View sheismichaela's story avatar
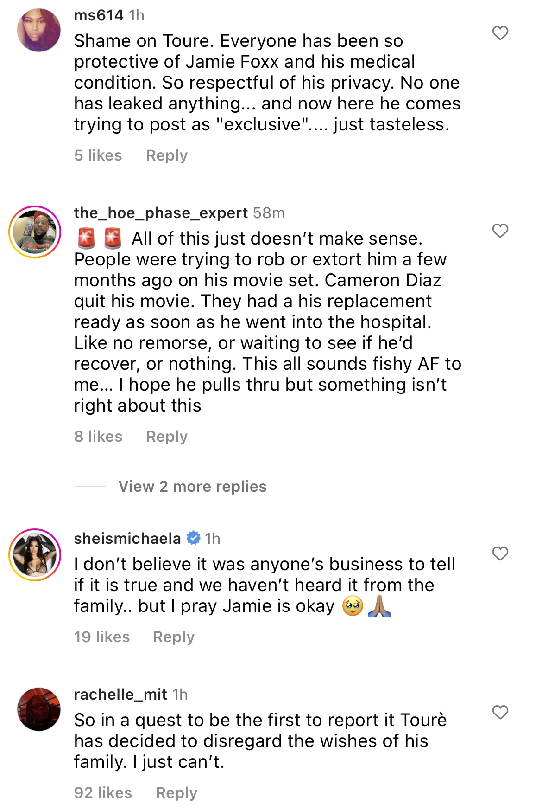542x811 pixels. tap(35, 555)
